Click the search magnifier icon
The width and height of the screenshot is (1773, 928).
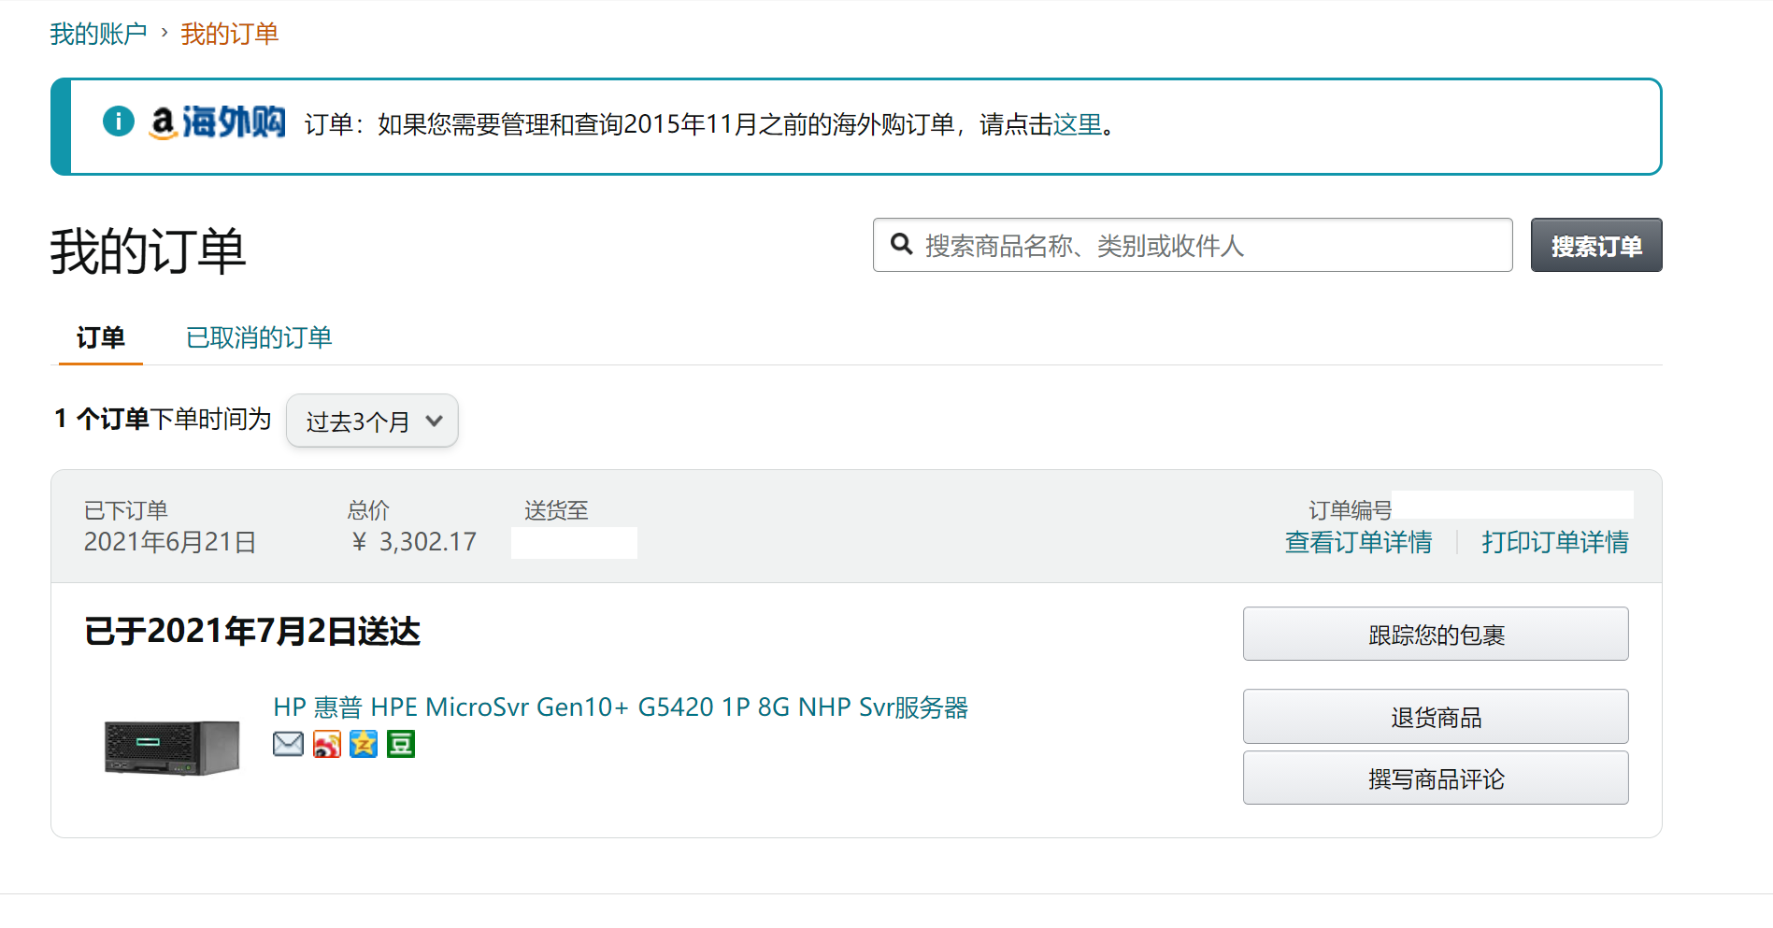click(x=901, y=244)
